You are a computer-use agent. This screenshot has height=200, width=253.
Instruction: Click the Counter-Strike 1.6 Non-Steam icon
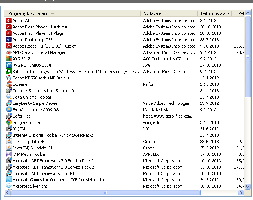9,91
